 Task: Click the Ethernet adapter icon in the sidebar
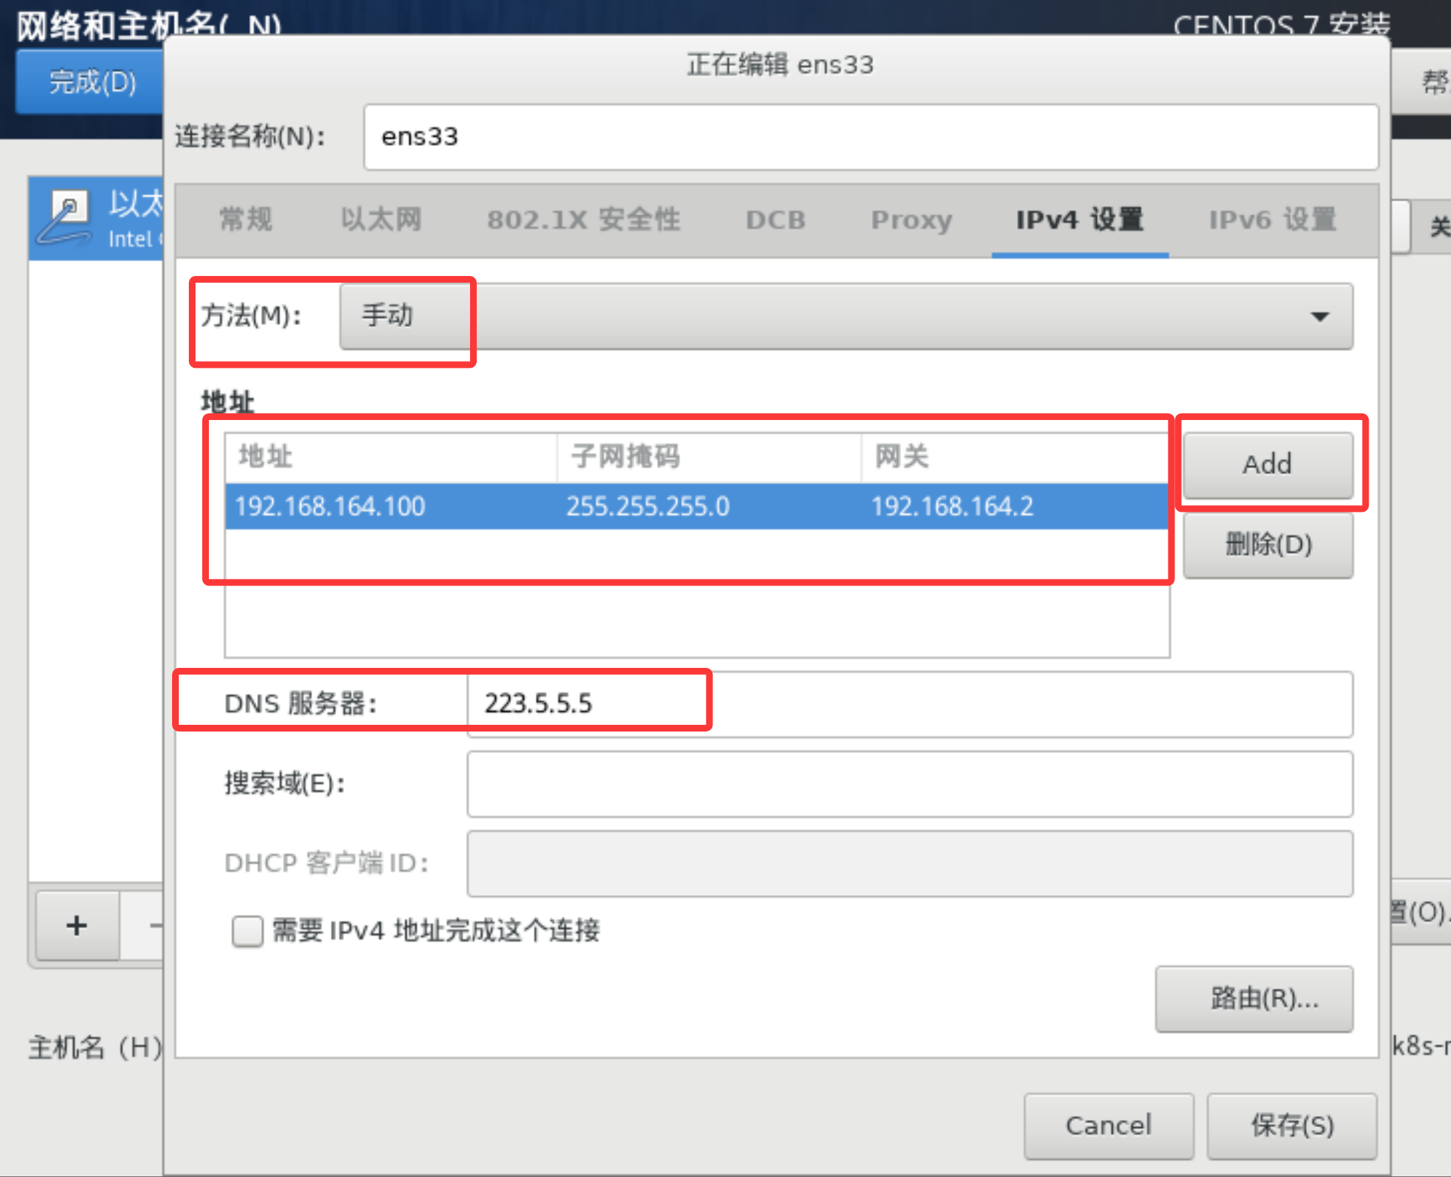[x=64, y=217]
